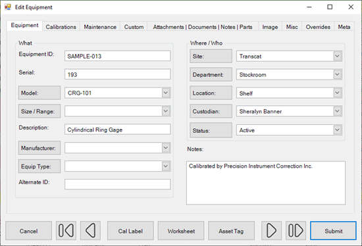
Task: Click the Size / Range label button
Action: click(x=39, y=111)
